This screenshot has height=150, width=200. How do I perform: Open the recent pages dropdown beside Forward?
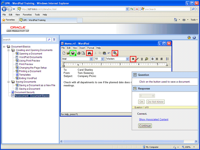(x=14, y=9)
